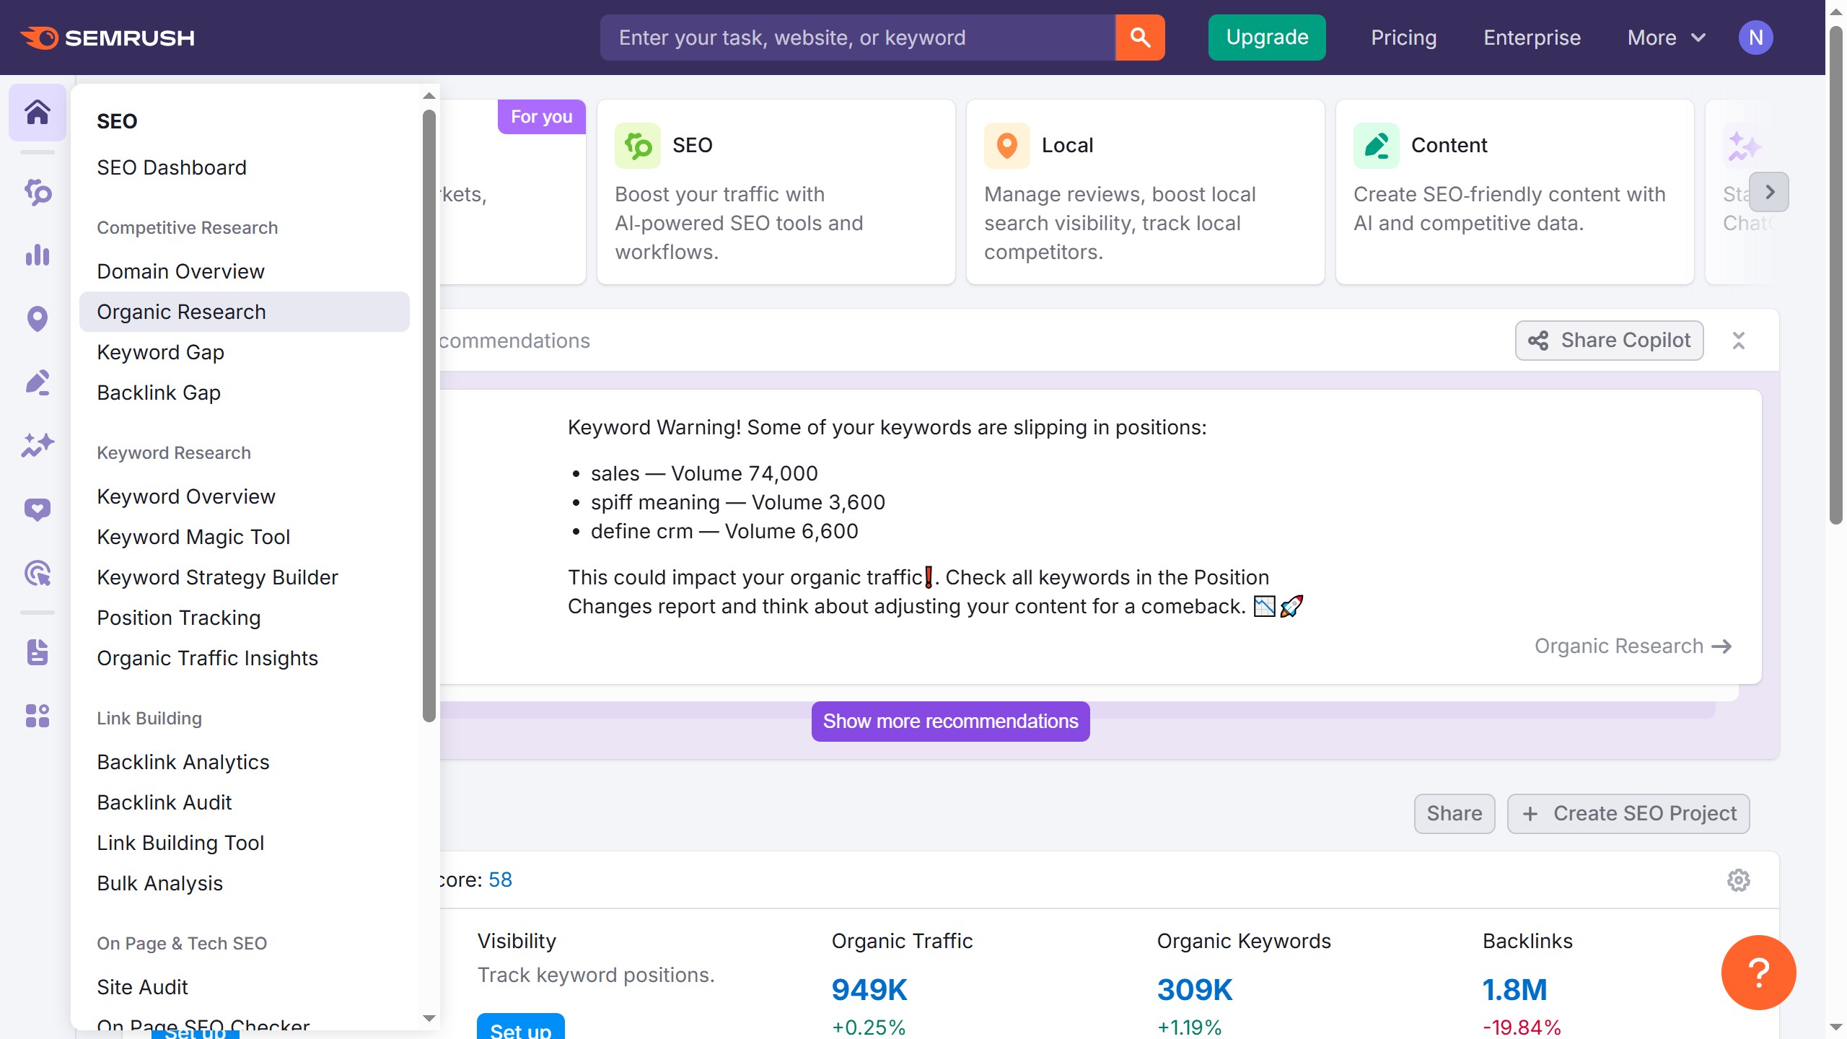Screen dimensions: 1847x1039
Task: Click the orange search magnifier button
Action: (x=1140, y=38)
